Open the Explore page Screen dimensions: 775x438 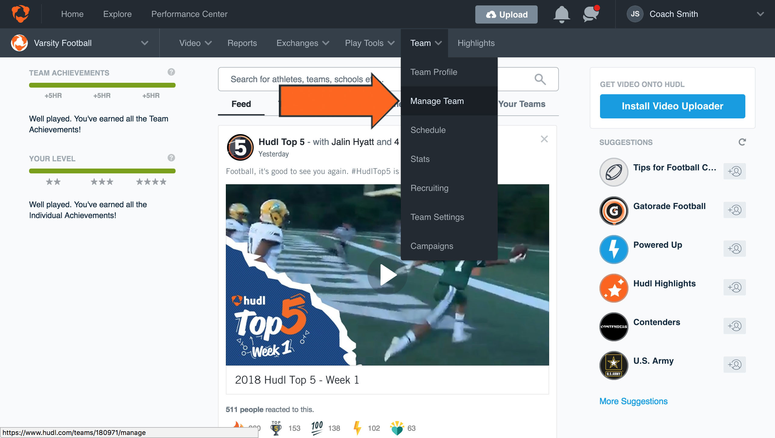point(117,14)
